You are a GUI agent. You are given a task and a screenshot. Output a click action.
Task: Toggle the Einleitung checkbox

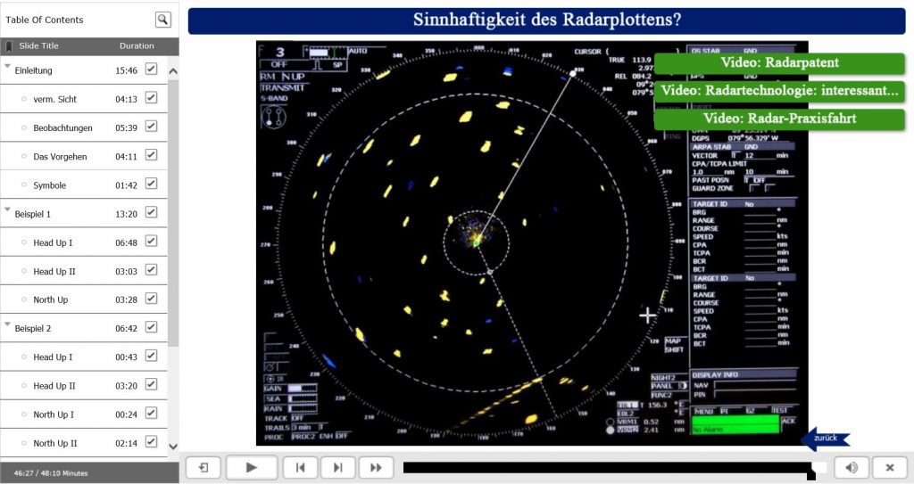(151, 70)
